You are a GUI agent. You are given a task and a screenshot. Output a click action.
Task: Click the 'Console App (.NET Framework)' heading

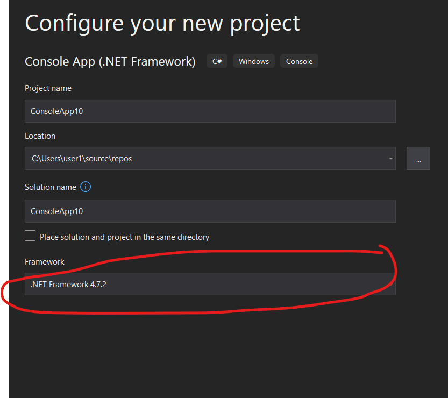(110, 61)
